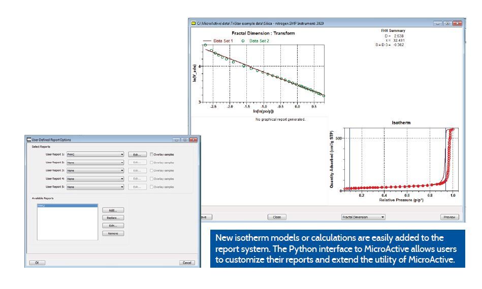The width and height of the screenshot is (482, 289).
Task: Enable Overlay samples for User Report 3
Action: coord(151,170)
